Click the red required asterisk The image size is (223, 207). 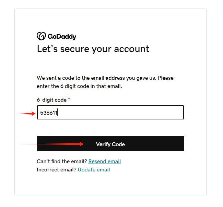(x=69, y=99)
